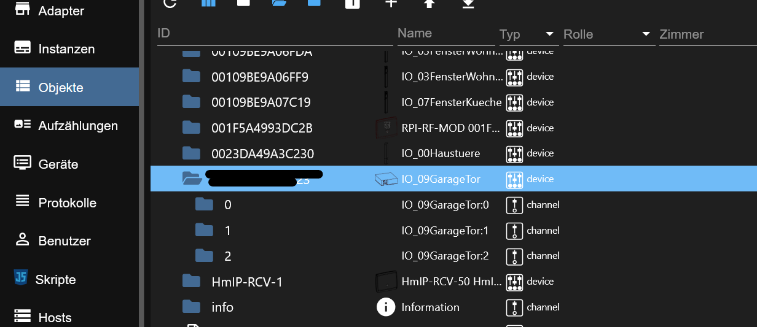Click name HmIP-RCV-50 HmI...
757x327 pixels.
[x=451, y=281]
